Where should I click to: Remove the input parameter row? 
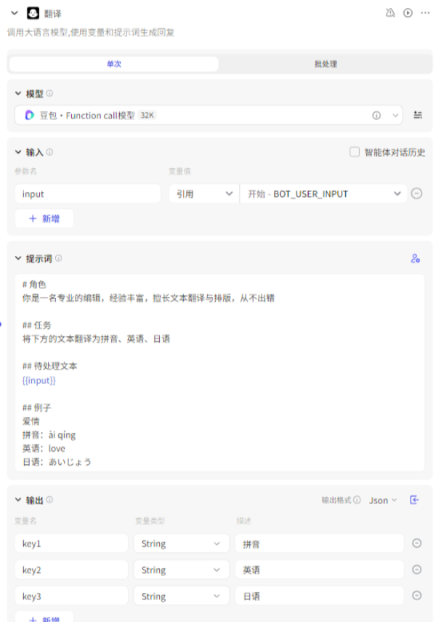(416, 194)
